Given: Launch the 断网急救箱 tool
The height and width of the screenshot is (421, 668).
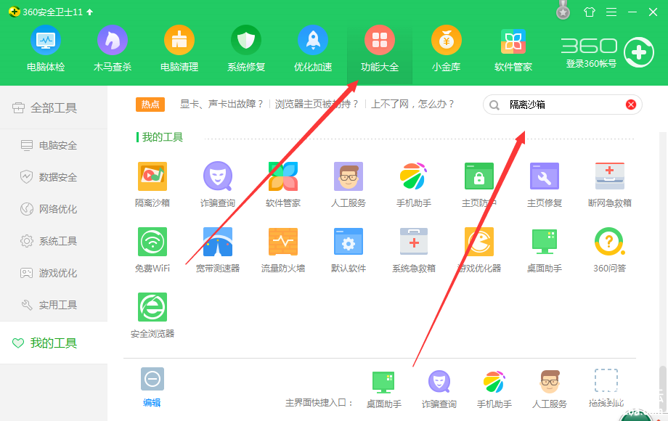Looking at the screenshot, I should click(x=610, y=185).
